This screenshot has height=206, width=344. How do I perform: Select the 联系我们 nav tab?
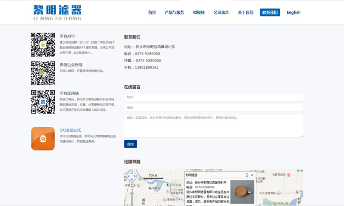(270, 12)
